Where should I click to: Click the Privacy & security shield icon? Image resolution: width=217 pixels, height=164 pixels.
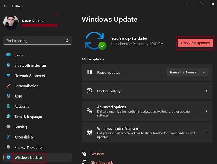pos(8,147)
